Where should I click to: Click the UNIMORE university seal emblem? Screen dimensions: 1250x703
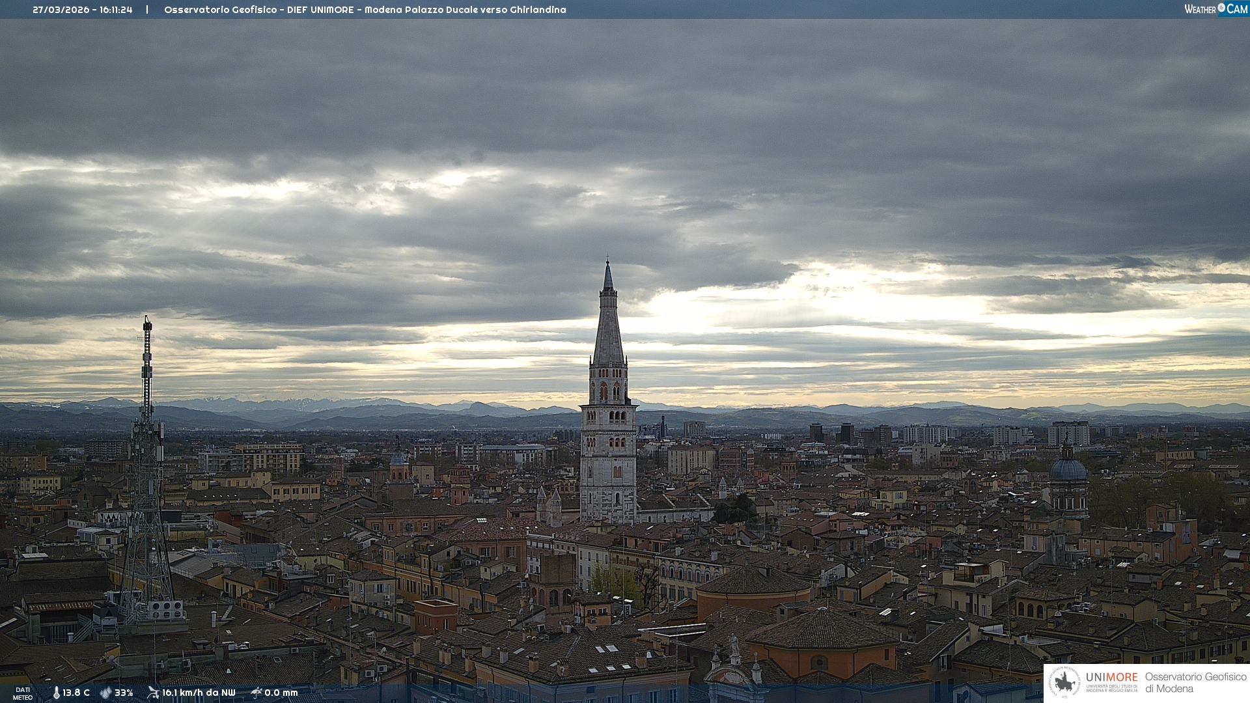pyautogui.click(x=1064, y=682)
